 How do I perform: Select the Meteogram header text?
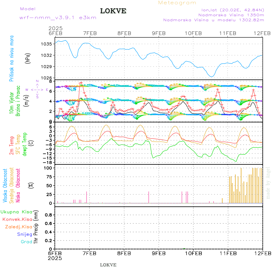[177, 3]
